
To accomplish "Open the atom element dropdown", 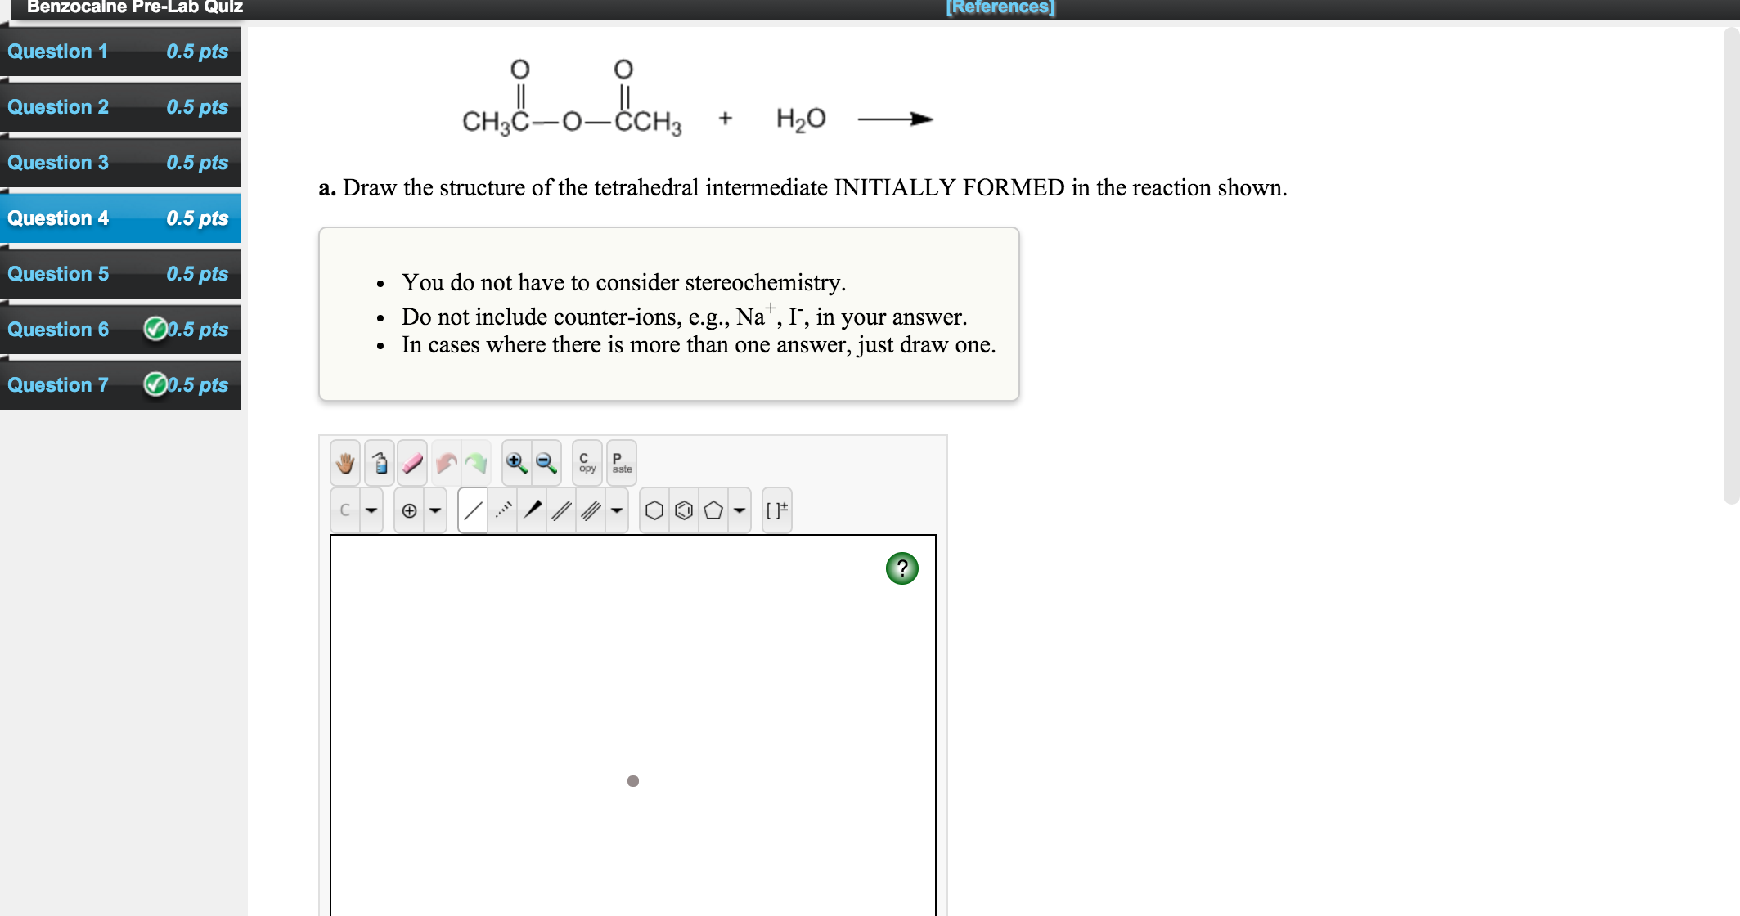I will point(372,510).
